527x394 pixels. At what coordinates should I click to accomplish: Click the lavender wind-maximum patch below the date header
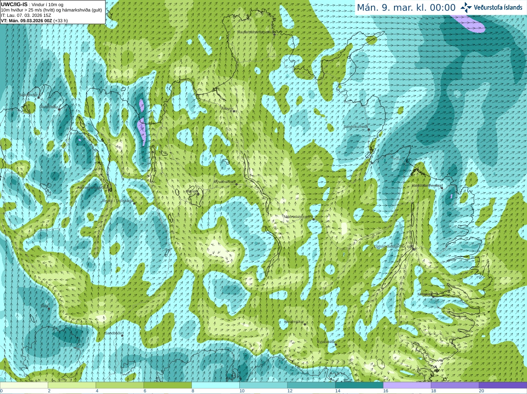tap(469, 23)
